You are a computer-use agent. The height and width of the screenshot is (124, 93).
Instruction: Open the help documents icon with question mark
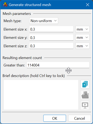click(85, 84)
